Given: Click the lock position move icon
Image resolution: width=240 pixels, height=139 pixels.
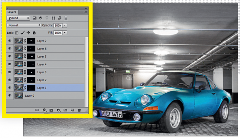Looking at the screenshot, I should click(28, 33).
